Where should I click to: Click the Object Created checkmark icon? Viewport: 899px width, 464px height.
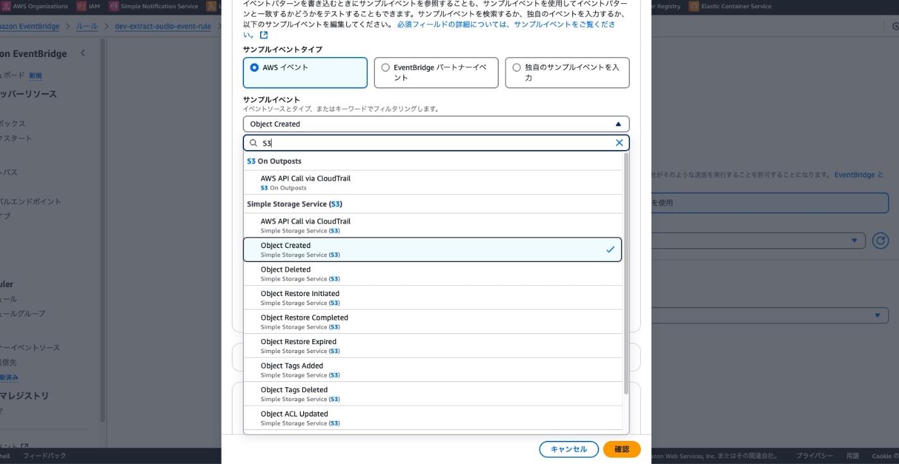point(610,250)
